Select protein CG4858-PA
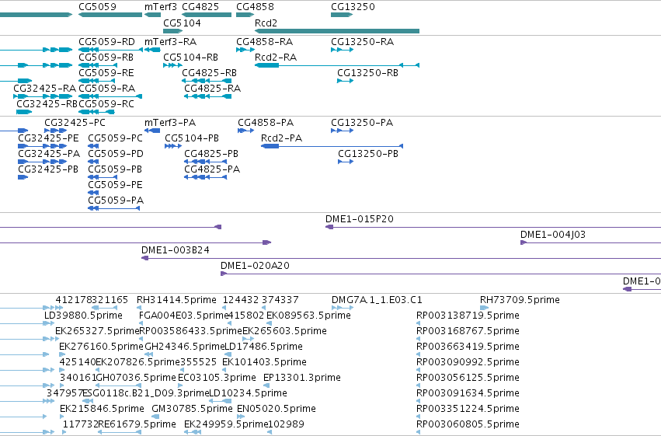Image resolution: width=661 pixels, height=436 pixels. (x=245, y=131)
